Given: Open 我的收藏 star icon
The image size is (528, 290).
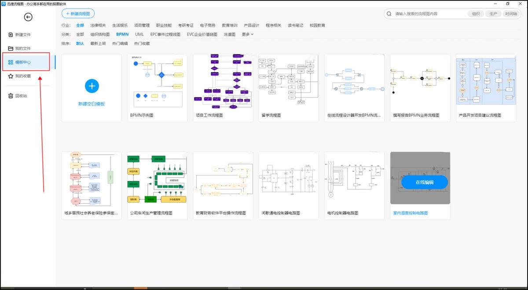Looking at the screenshot, I should point(11,76).
